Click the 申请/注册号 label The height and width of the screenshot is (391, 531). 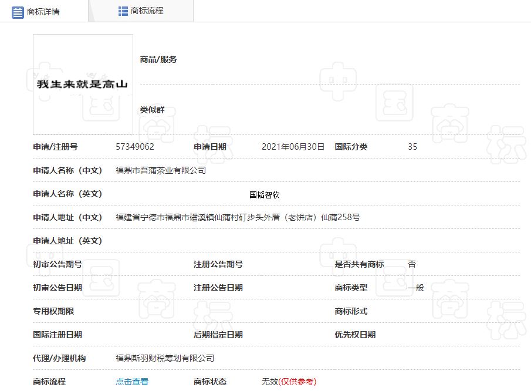(55, 147)
